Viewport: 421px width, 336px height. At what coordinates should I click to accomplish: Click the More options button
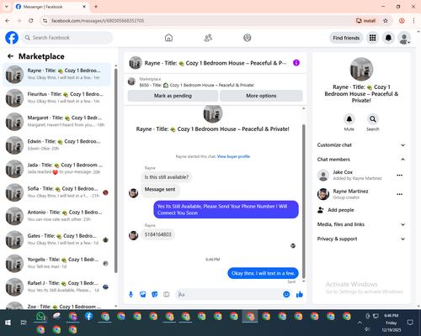point(261,96)
